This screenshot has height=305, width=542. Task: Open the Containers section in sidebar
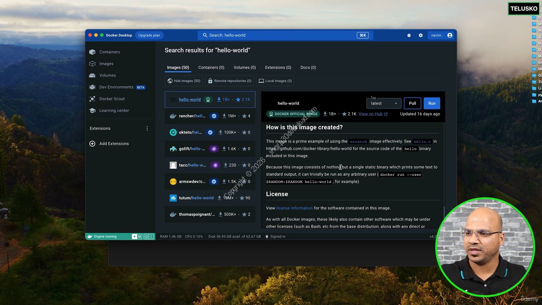(x=109, y=52)
